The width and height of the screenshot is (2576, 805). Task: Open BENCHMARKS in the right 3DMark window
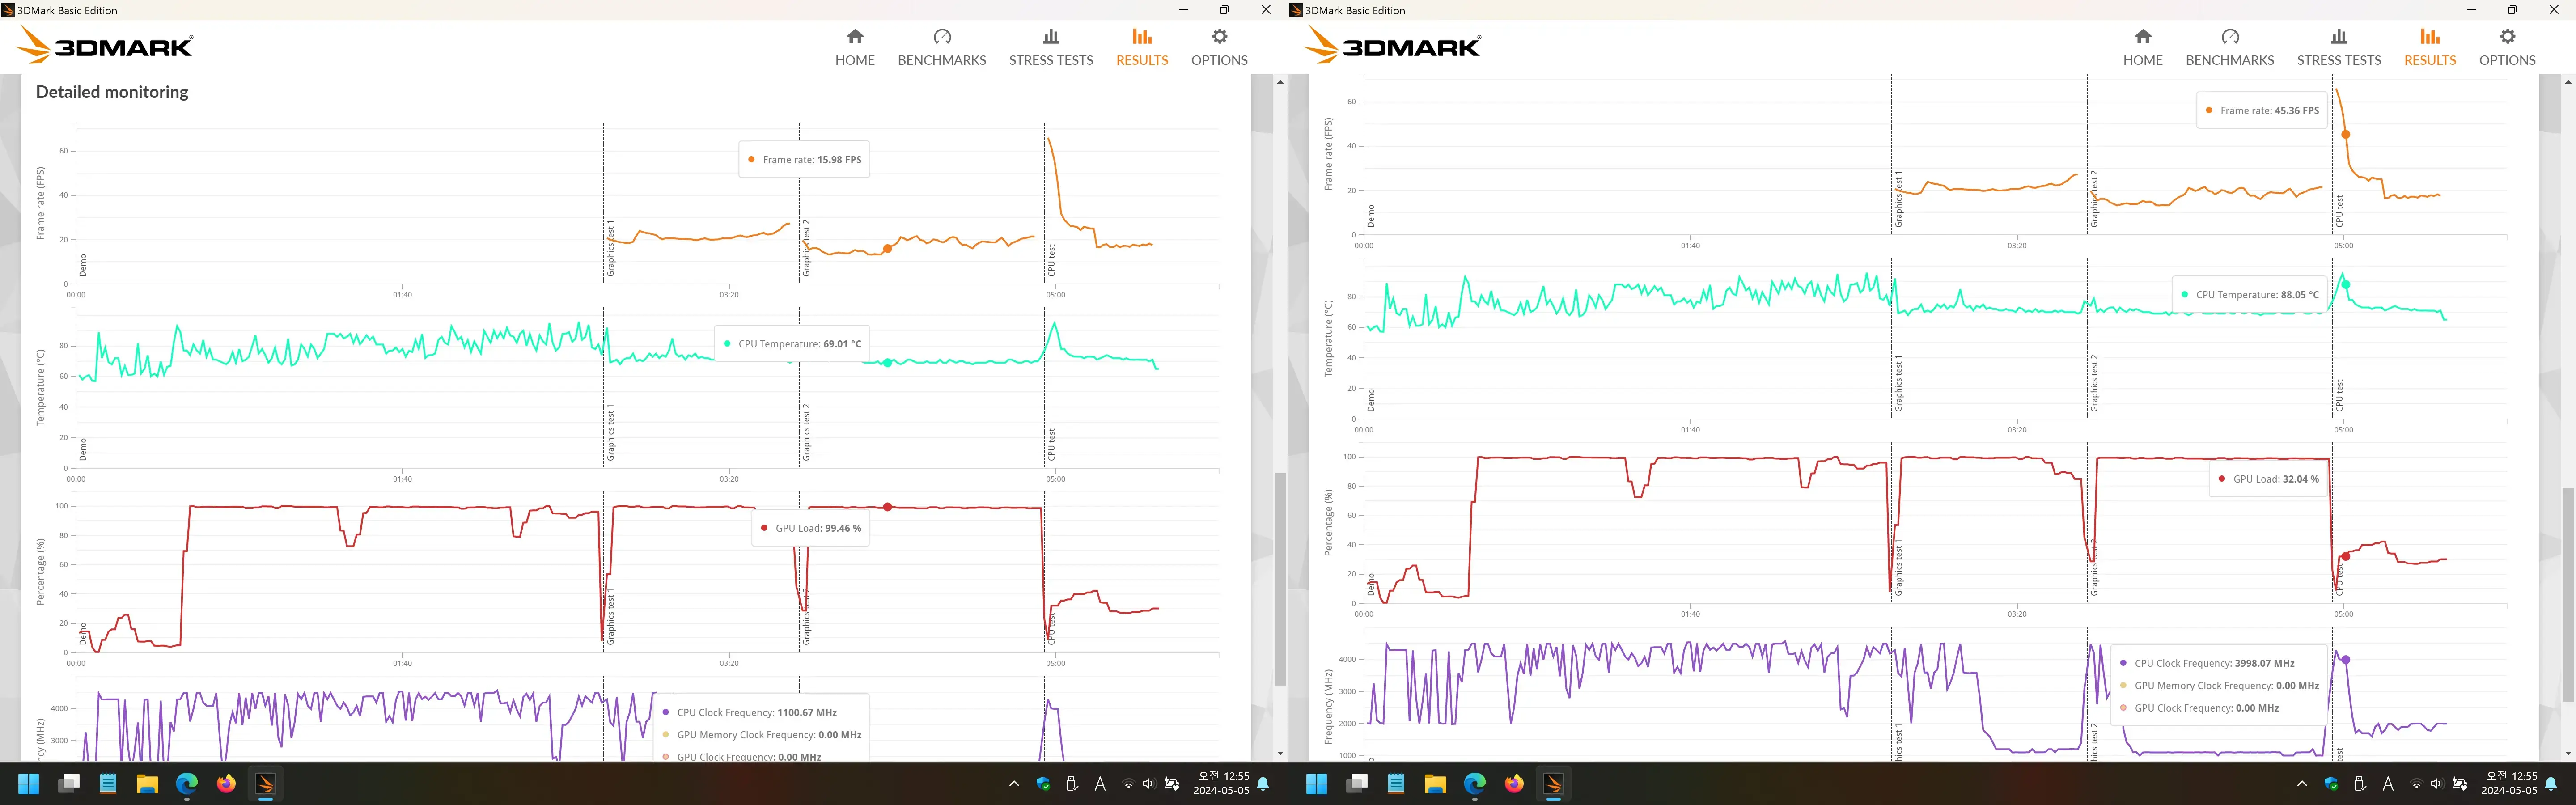pos(2229,47)
